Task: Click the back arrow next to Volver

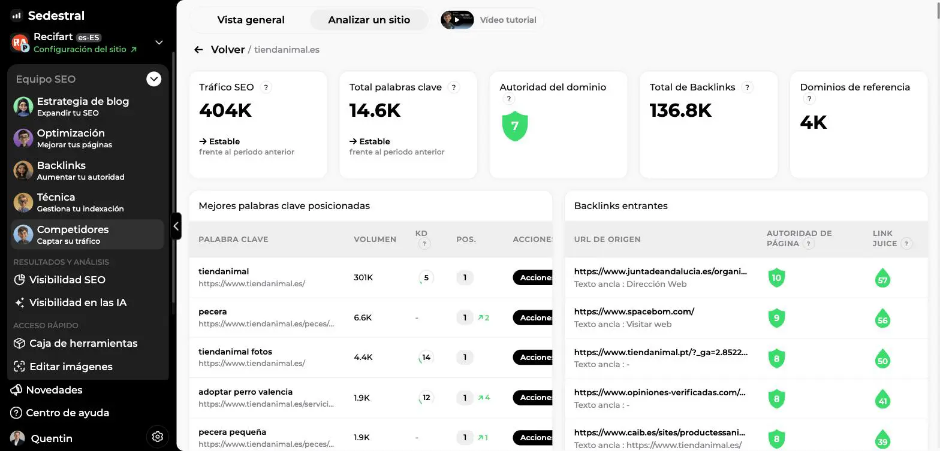Action: click(198, 50)
